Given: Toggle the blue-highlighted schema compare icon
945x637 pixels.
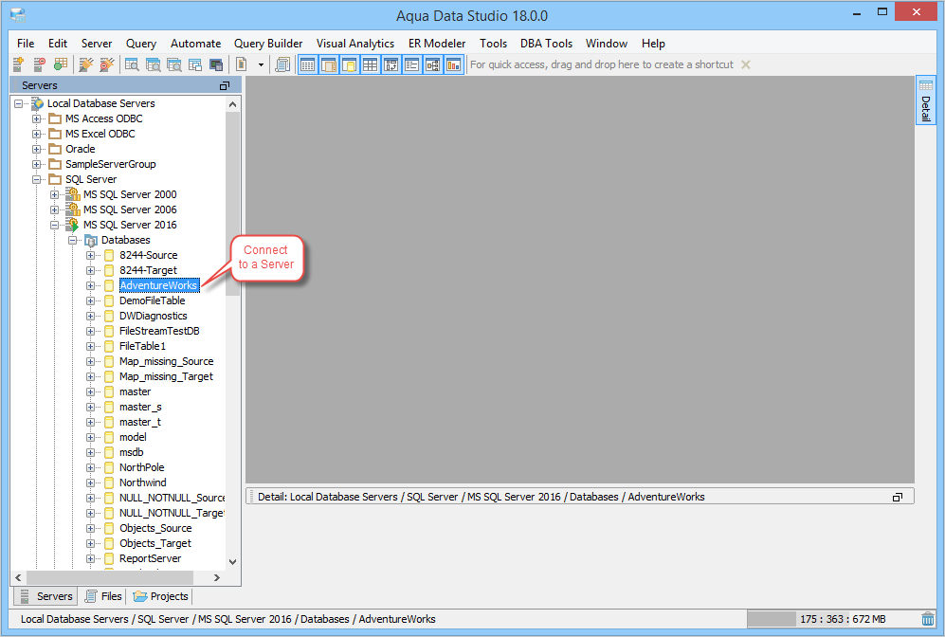Looking at the screenshot, I should (x=391, y=64).
